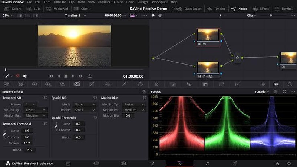This screenshot has height=167, width=297.
Task: Click the Motion Blur value field
Action: (x=128, y=115)
